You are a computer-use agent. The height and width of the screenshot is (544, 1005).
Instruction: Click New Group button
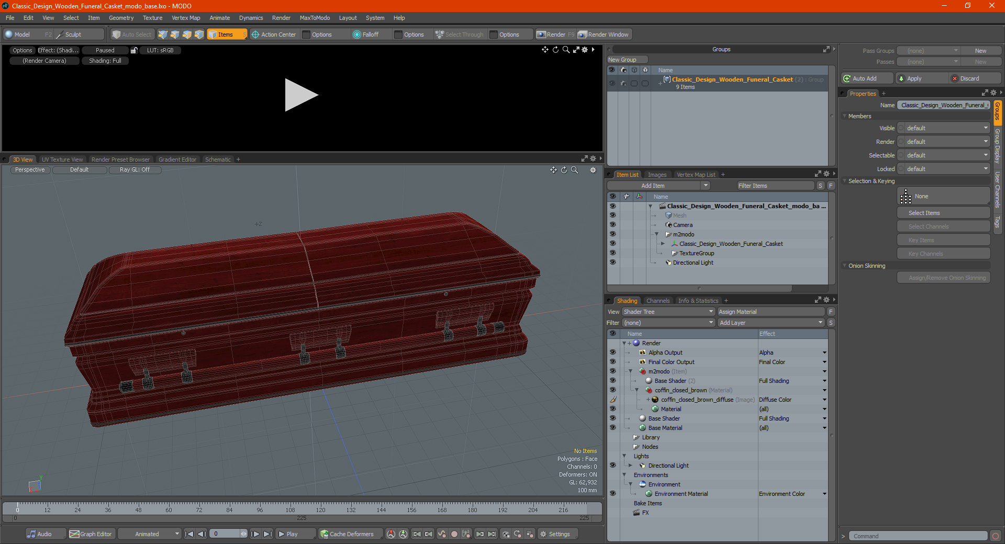[x=627, y=60]
